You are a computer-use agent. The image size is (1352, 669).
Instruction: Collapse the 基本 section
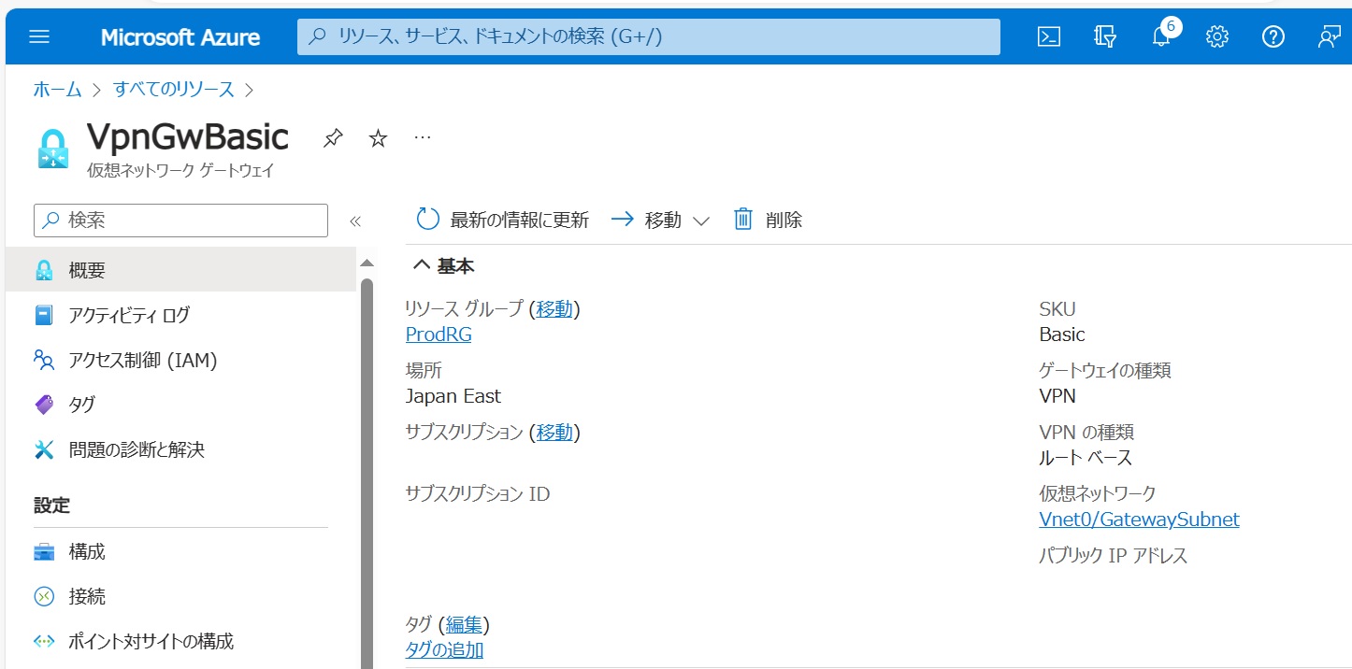(444, 266)
